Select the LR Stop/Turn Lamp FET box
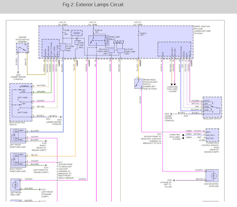This screenshot has height=207, width=237. click(x=121, y=51)
